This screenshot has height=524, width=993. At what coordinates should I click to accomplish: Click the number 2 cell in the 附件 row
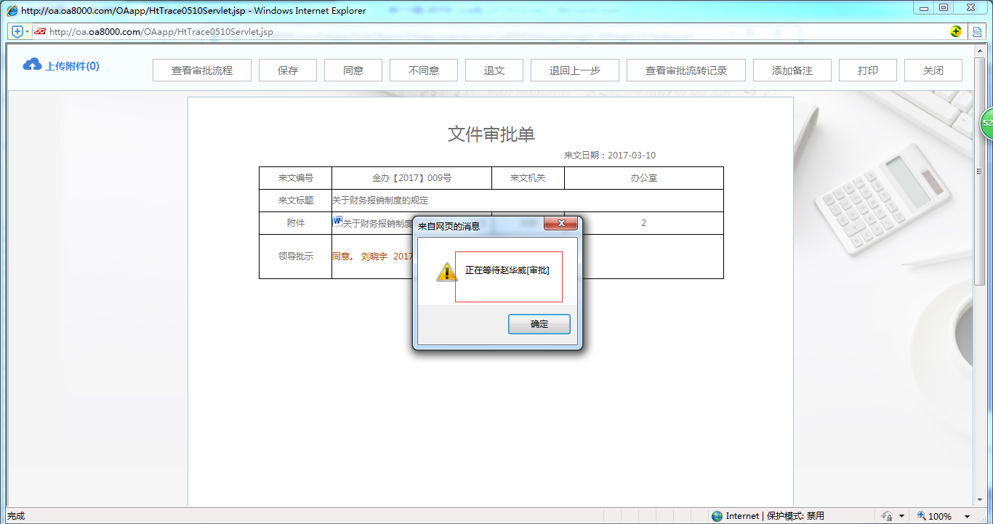pos(644,223)
